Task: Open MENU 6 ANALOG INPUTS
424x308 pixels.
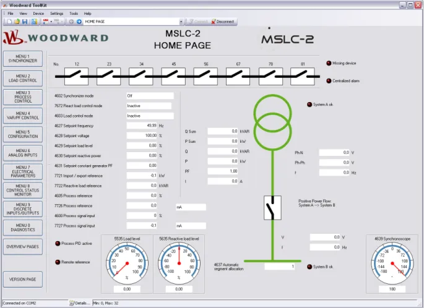Action: pos(23,153)
